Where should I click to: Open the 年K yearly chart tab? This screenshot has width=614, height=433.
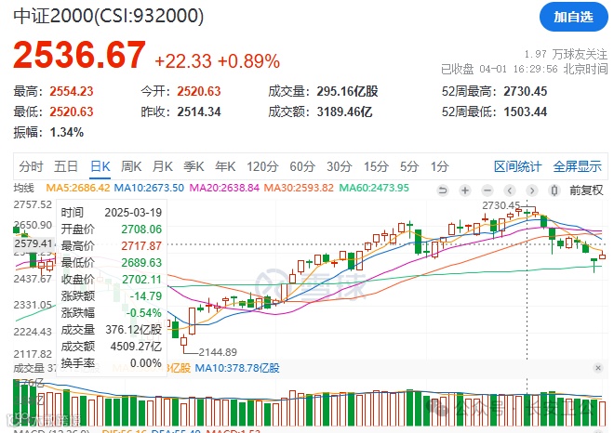(225, 166)
